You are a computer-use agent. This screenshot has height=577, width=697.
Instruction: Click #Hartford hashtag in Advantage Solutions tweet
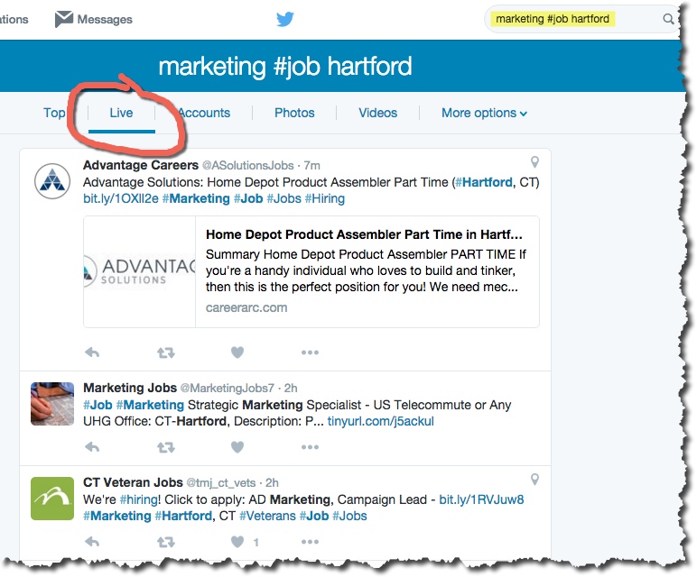pyautogui.click(x=484, y=182)
